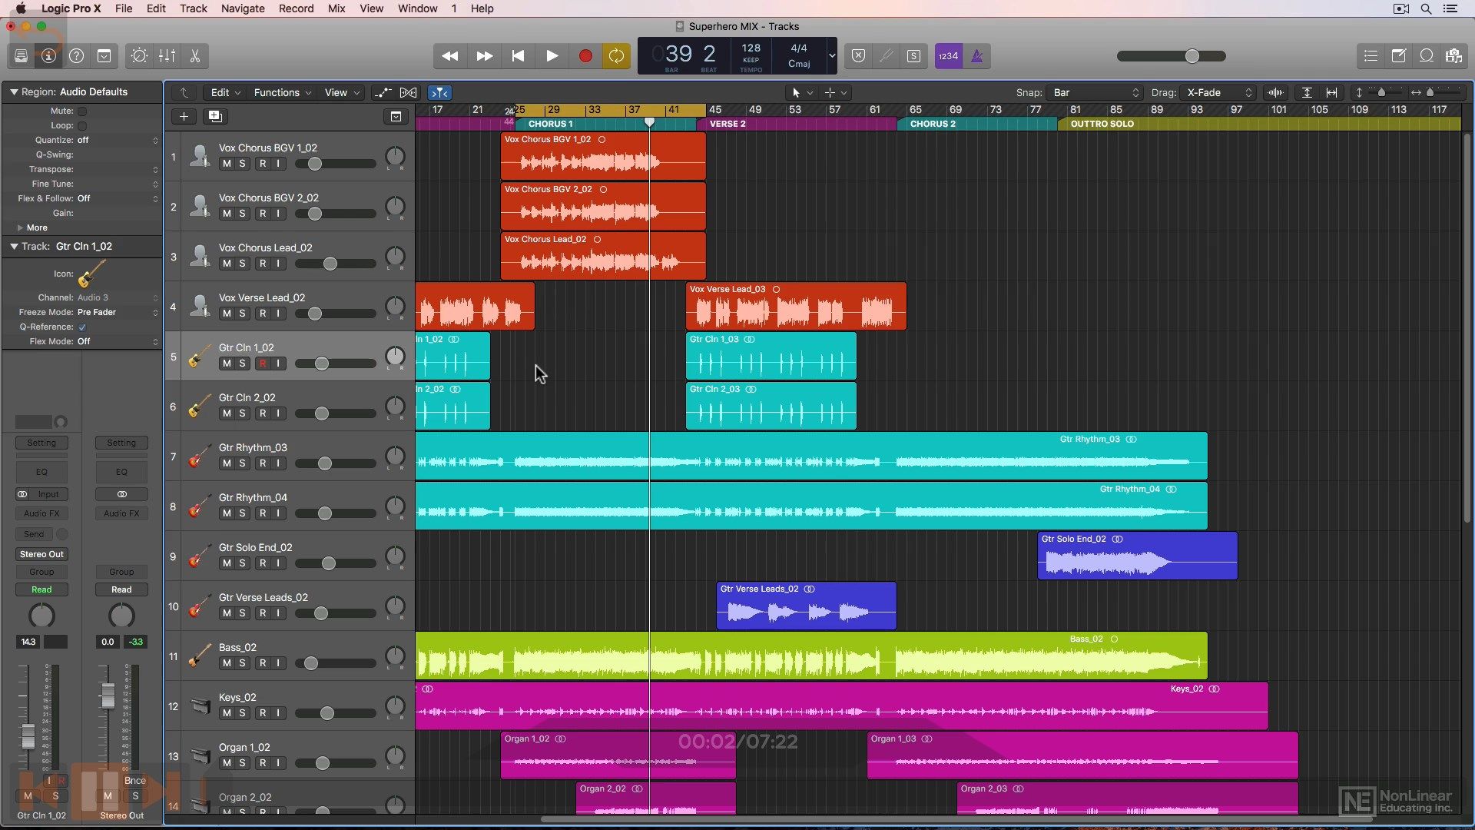Open the Snap Bar dropdown
The width and height of the screenshot is (1475, 830).
(1095, 93)
